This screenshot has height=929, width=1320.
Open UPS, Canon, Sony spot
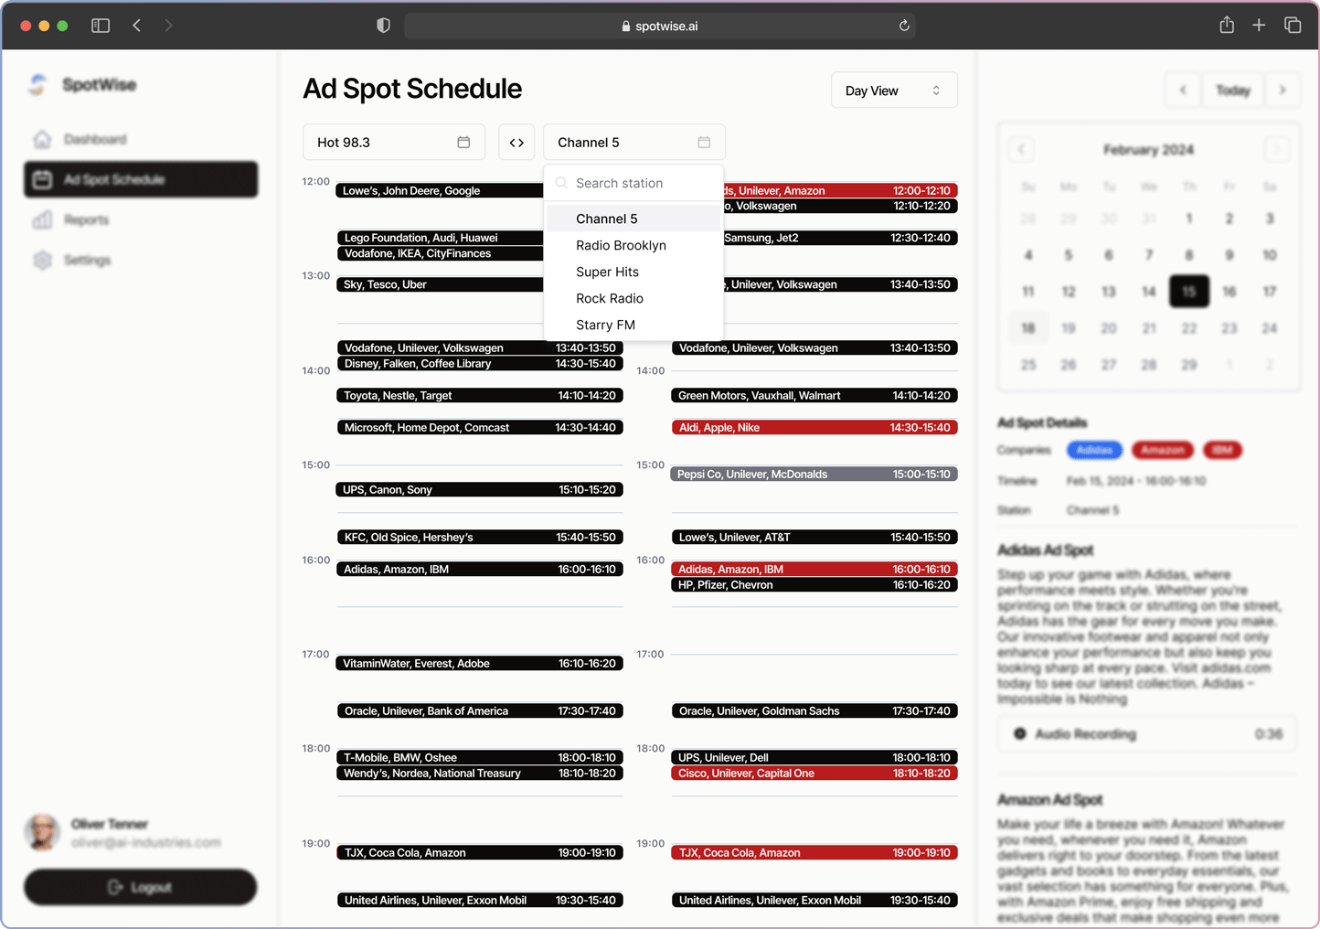point(480,489)
